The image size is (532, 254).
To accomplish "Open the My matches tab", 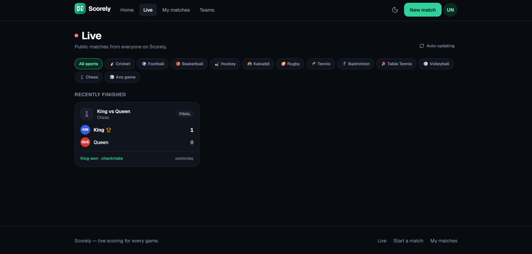I will [x=176, y=10].
